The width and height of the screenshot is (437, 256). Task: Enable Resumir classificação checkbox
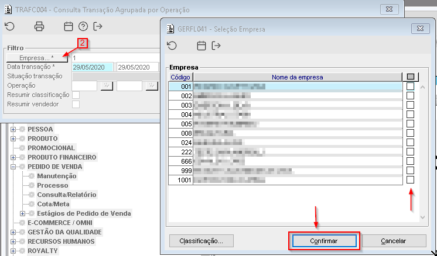(76, 95)
